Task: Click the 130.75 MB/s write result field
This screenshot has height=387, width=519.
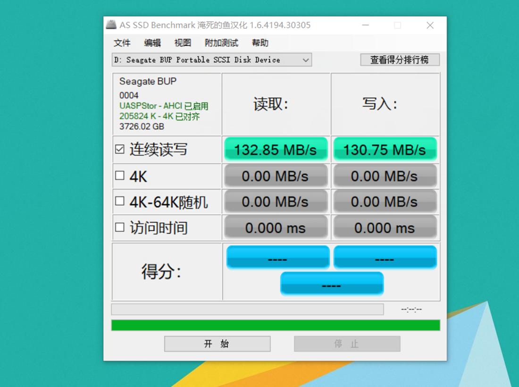Action: (x=385, y=149)
